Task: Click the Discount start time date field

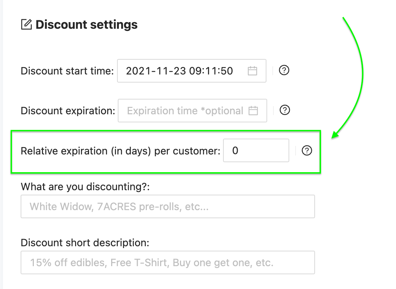Action: 192,71
